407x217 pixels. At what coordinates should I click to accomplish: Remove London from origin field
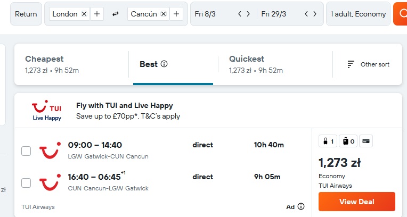tap(84, 14)
